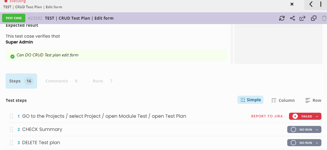Switch to Row step view
The image size is (327, 150).
313,101
